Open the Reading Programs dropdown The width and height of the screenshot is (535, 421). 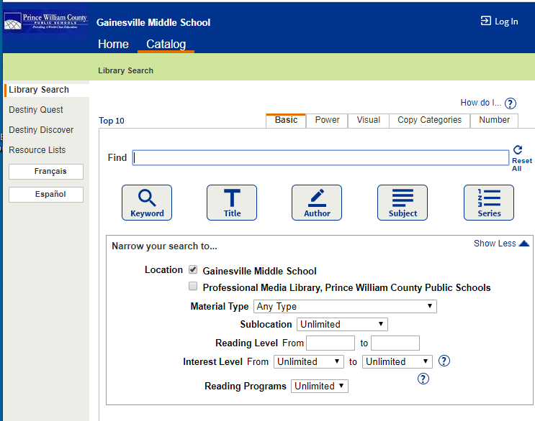(x=320, y=386)
